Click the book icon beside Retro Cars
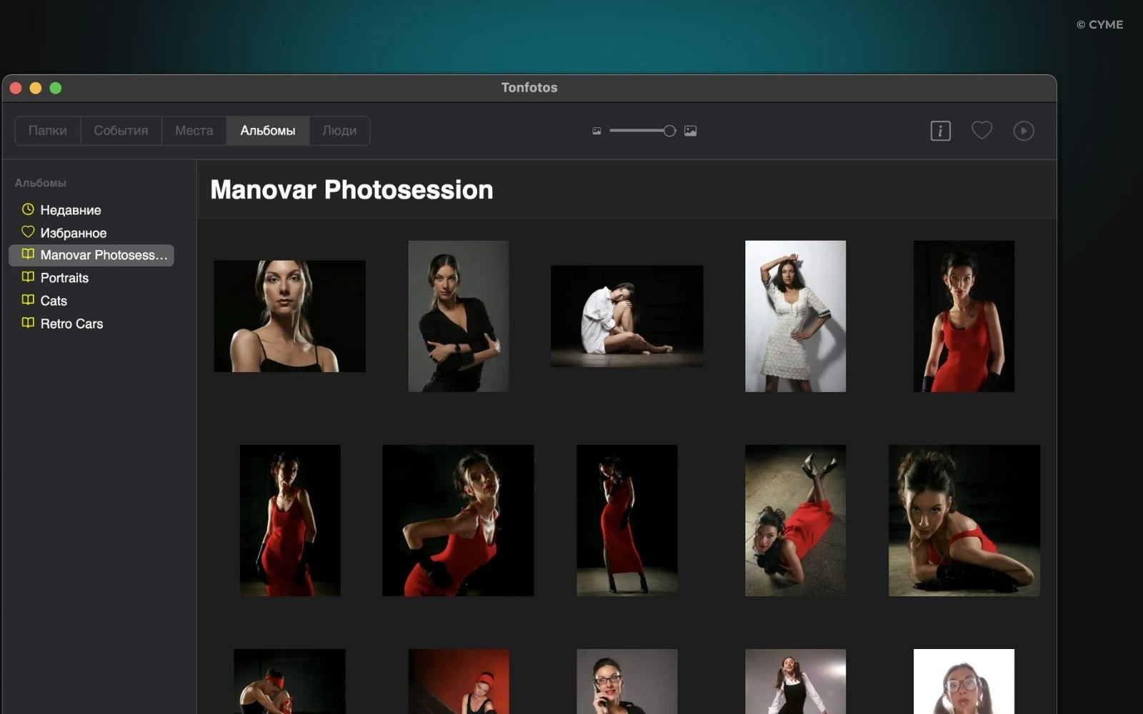Viewport: 1143px width, 714px height. 28,323
